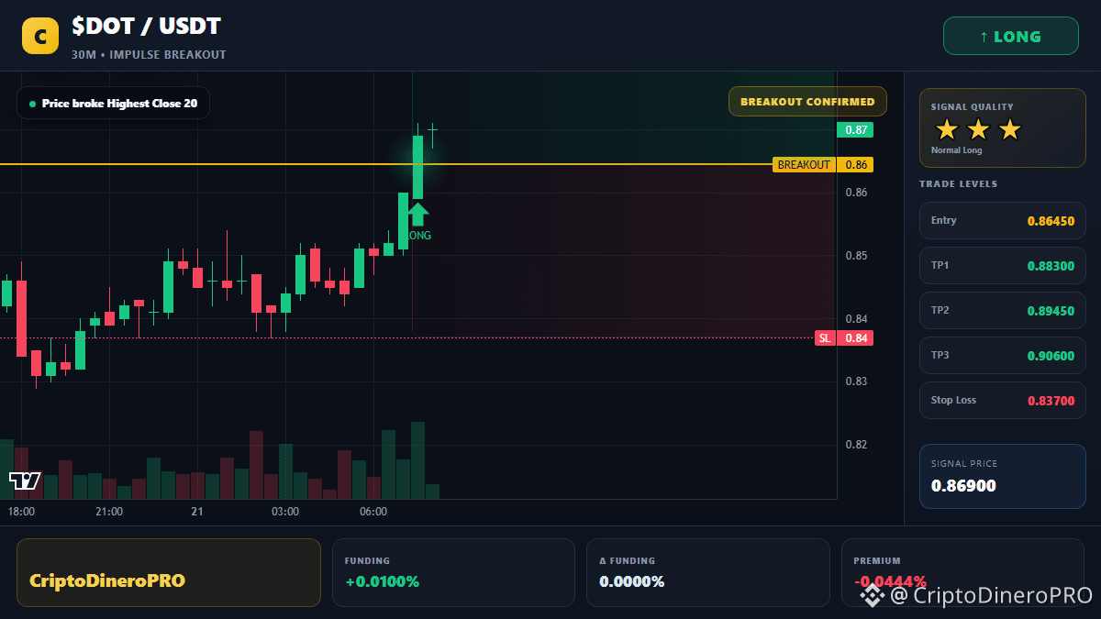Click the Normal Long quality label
1101x619 pixels.
point(956,150)
